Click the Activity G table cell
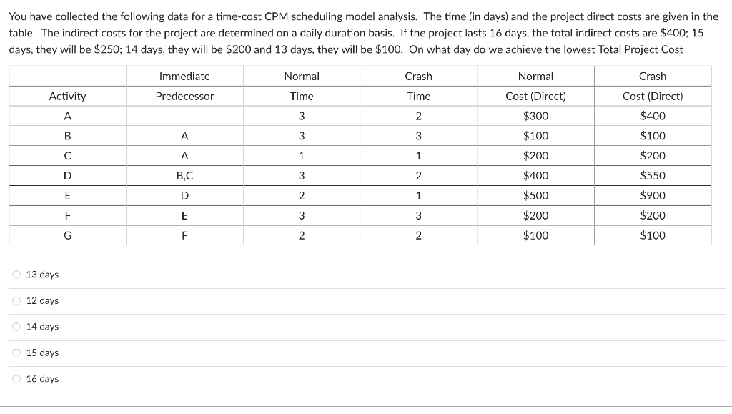 click(66, 235)
